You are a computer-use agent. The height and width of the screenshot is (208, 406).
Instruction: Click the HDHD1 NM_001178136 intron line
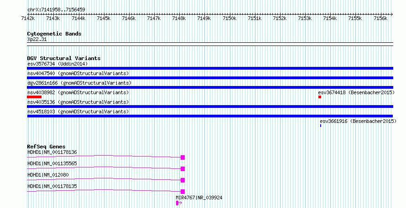[x=104, y=156]
